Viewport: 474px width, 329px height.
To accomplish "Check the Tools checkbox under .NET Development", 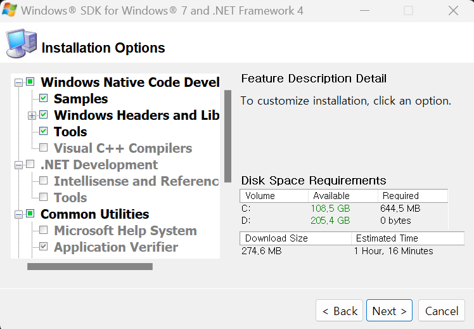I will pos(44,197).
